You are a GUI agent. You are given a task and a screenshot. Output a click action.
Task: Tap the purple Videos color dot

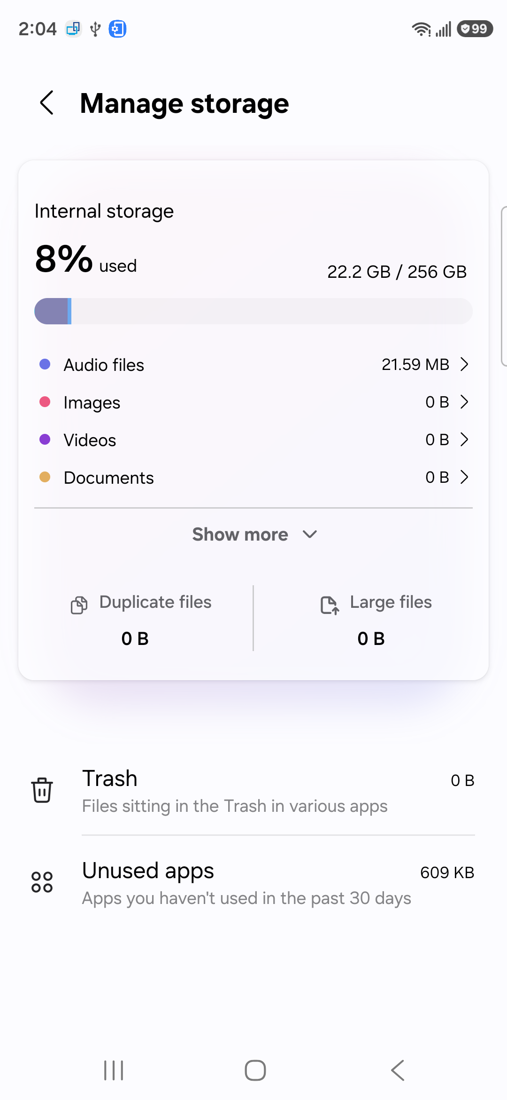pyautogui.click(x=45, y=440)
